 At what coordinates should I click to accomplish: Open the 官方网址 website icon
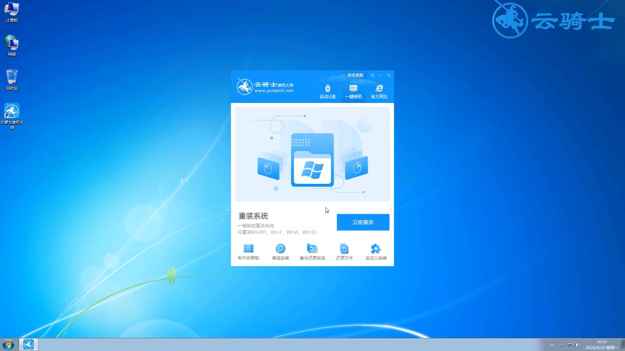point(379,92)
